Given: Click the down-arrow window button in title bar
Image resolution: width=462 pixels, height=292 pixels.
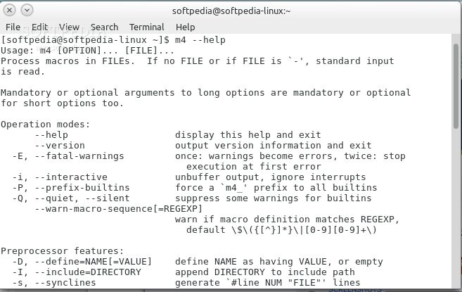Looking at the screenshot, I should click(x=27, y=11).
